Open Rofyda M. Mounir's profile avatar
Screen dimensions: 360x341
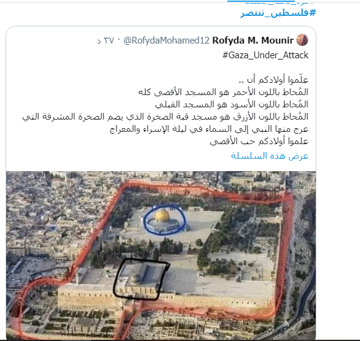click(302, 40)
